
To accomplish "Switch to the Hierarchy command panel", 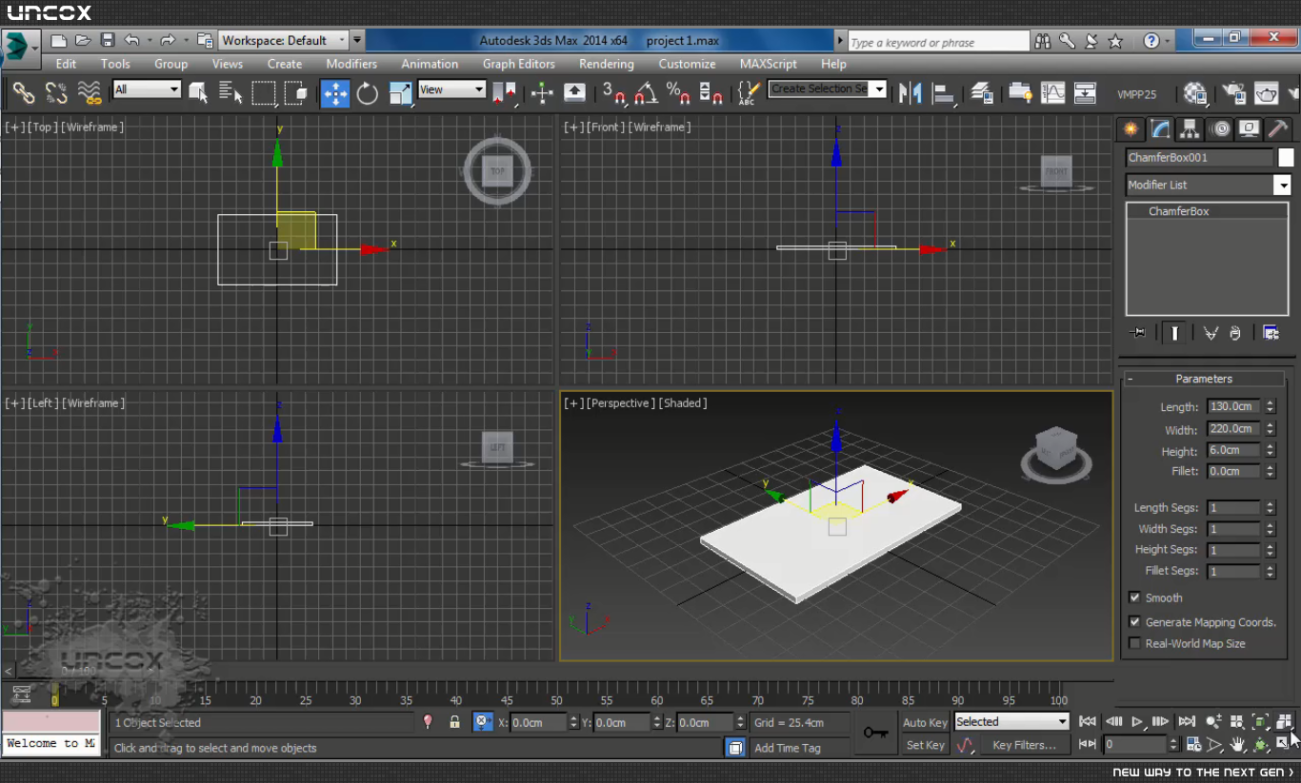I will pos(1189,128).
